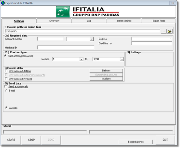Enable Send automatically checkbox
180x148 pixels.
click(x=6, y=86)
